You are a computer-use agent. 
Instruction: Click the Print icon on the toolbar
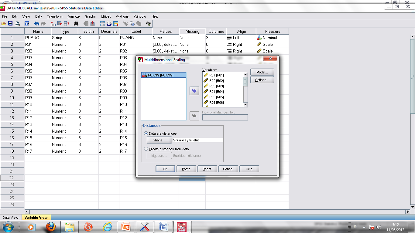(17, 23)
